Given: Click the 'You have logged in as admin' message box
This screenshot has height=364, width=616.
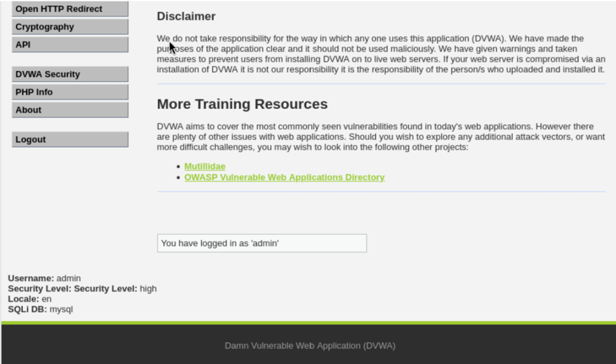Looking at the screenshot, I should 262,243.
